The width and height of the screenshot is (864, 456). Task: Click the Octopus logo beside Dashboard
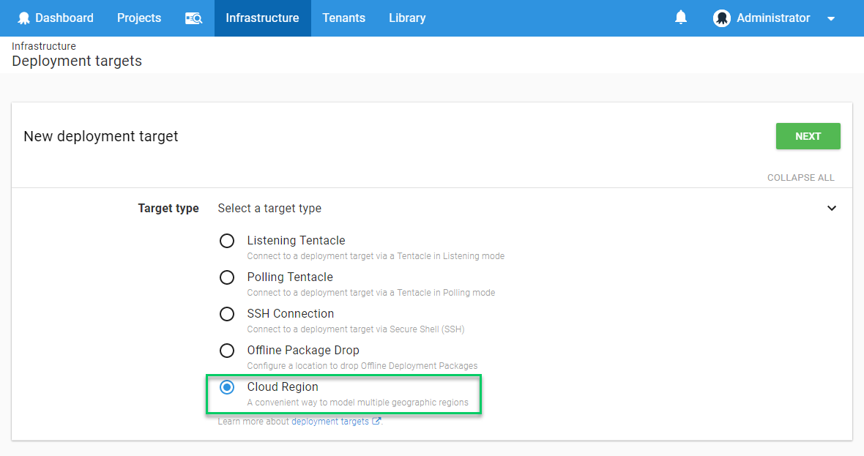(24, 18)
